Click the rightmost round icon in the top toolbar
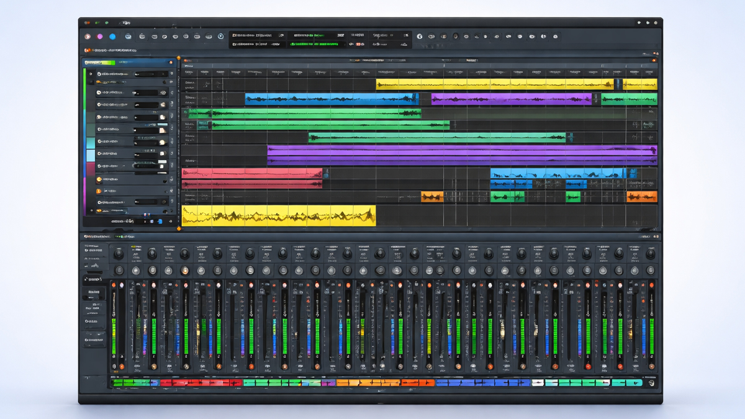This screenshot has width=745, height=419. coord(556,37)
